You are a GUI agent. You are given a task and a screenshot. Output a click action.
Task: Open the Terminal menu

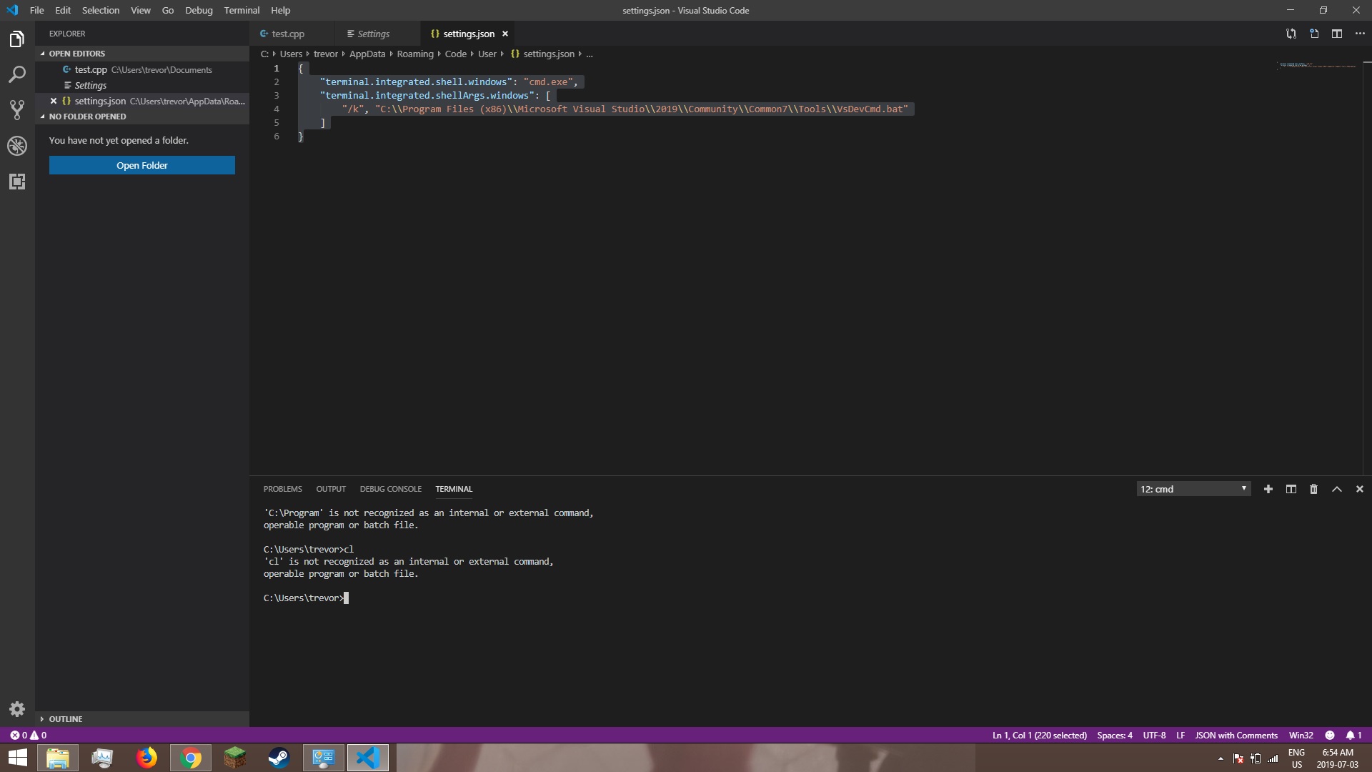242,10
